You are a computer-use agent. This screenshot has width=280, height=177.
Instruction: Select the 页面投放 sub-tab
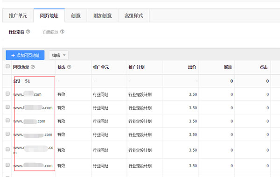coord(51,32)
